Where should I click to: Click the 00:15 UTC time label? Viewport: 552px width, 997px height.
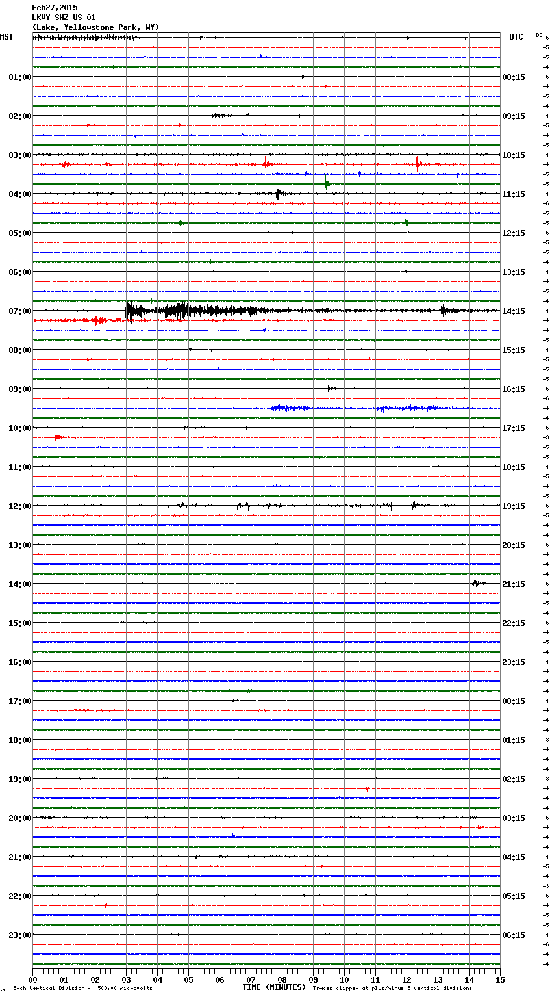(x=514, y=701)
